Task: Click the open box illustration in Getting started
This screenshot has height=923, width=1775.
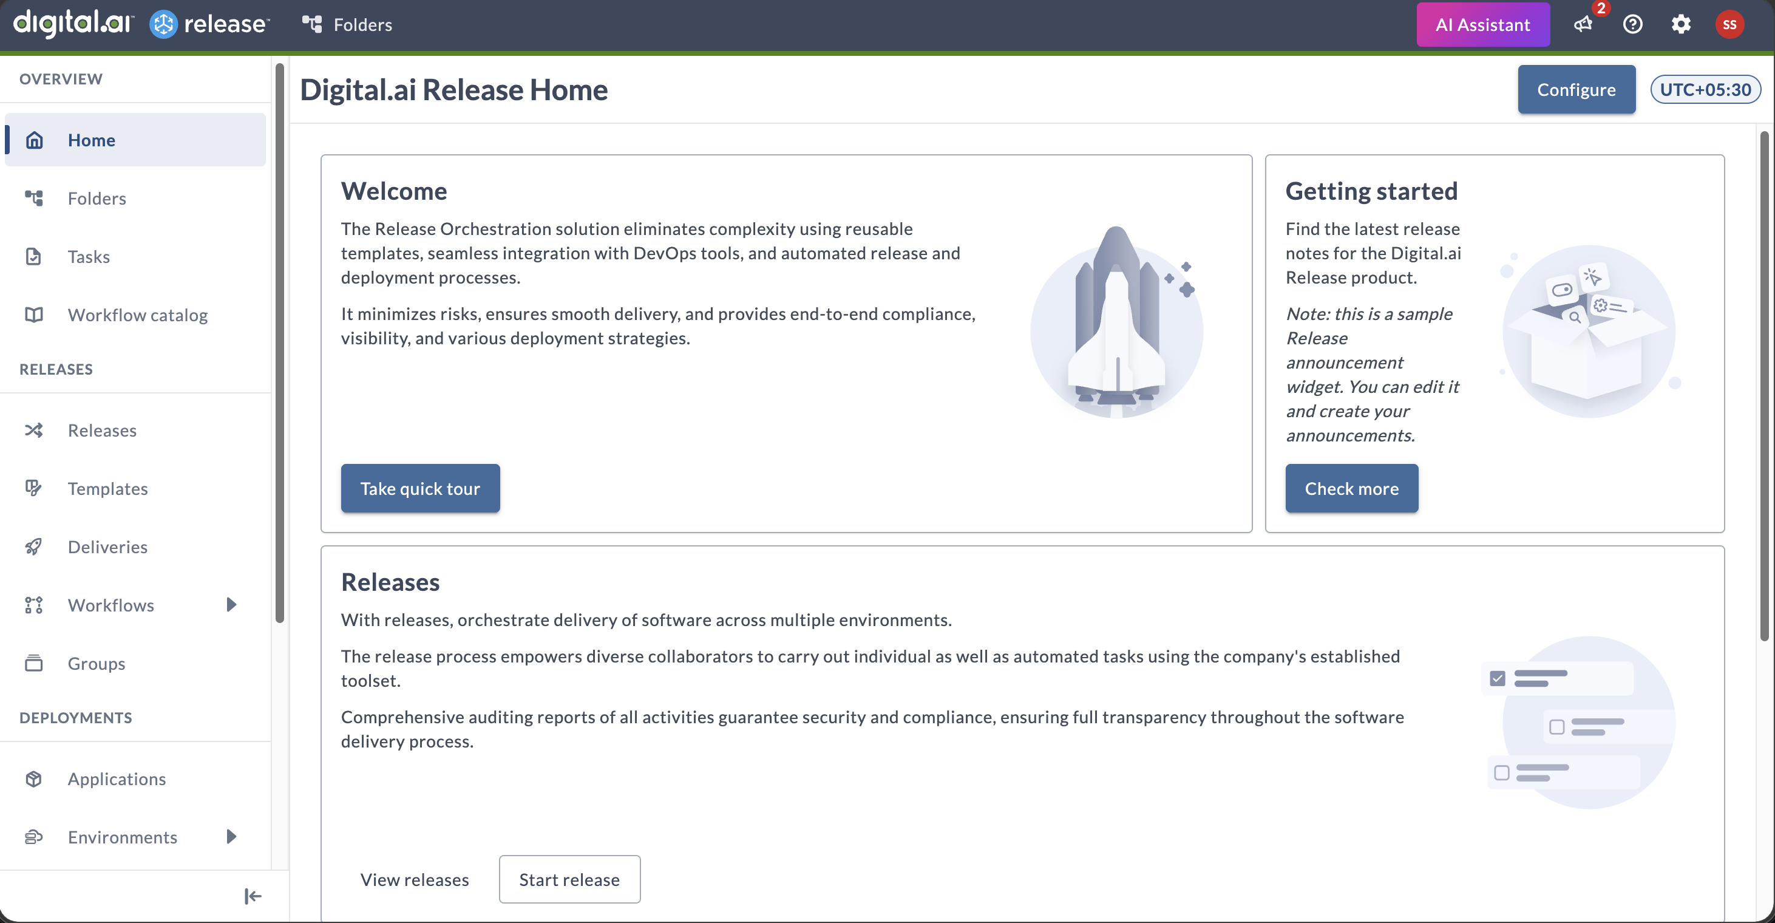Action: (x=1590, y=331)
